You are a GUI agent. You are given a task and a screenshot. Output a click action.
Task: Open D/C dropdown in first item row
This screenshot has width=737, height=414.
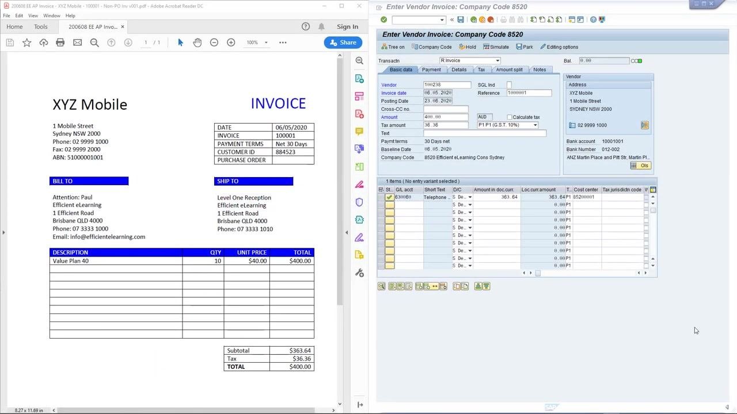pyautogui.click(x=470, y=197)
